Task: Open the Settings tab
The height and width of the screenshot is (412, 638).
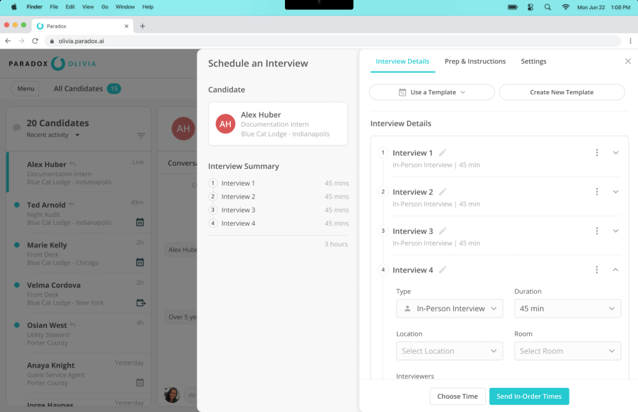Action: point(533,61)
